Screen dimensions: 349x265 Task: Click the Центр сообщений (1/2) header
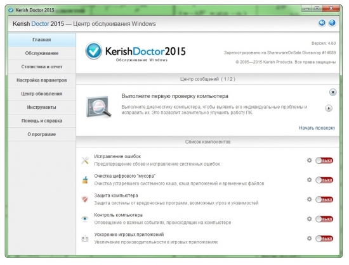207,79
